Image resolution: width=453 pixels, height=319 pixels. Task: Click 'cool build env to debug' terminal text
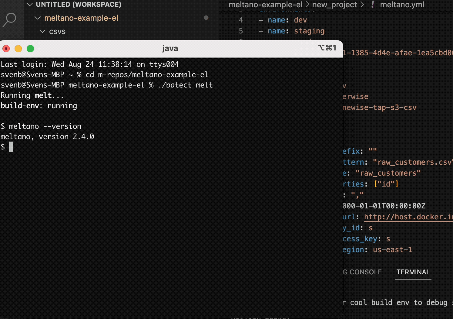pos(399,303)
